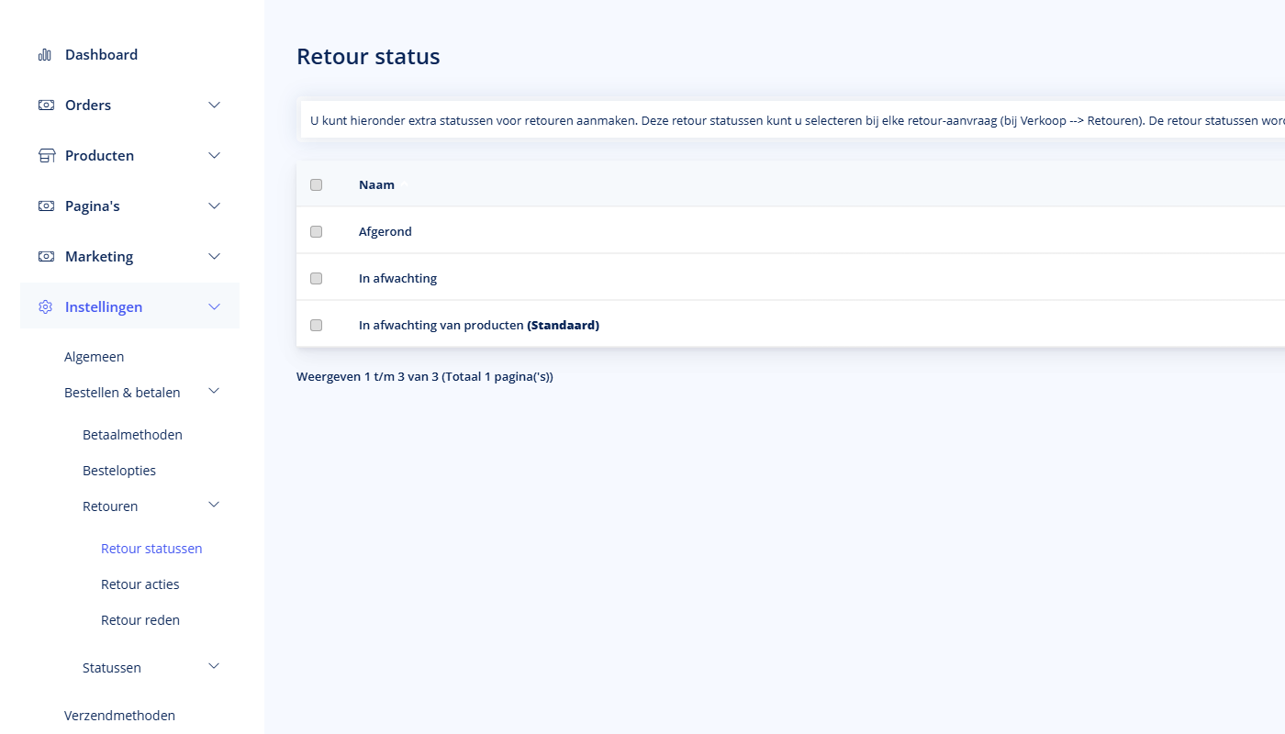This screenshot has width=1285, height=734.
Task: Check the checkbox next to Afgerond
Action: click(x=317, y=231)
